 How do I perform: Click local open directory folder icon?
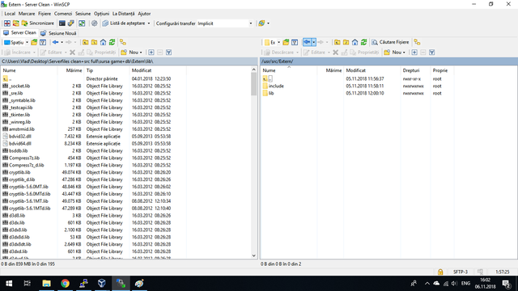34,43
